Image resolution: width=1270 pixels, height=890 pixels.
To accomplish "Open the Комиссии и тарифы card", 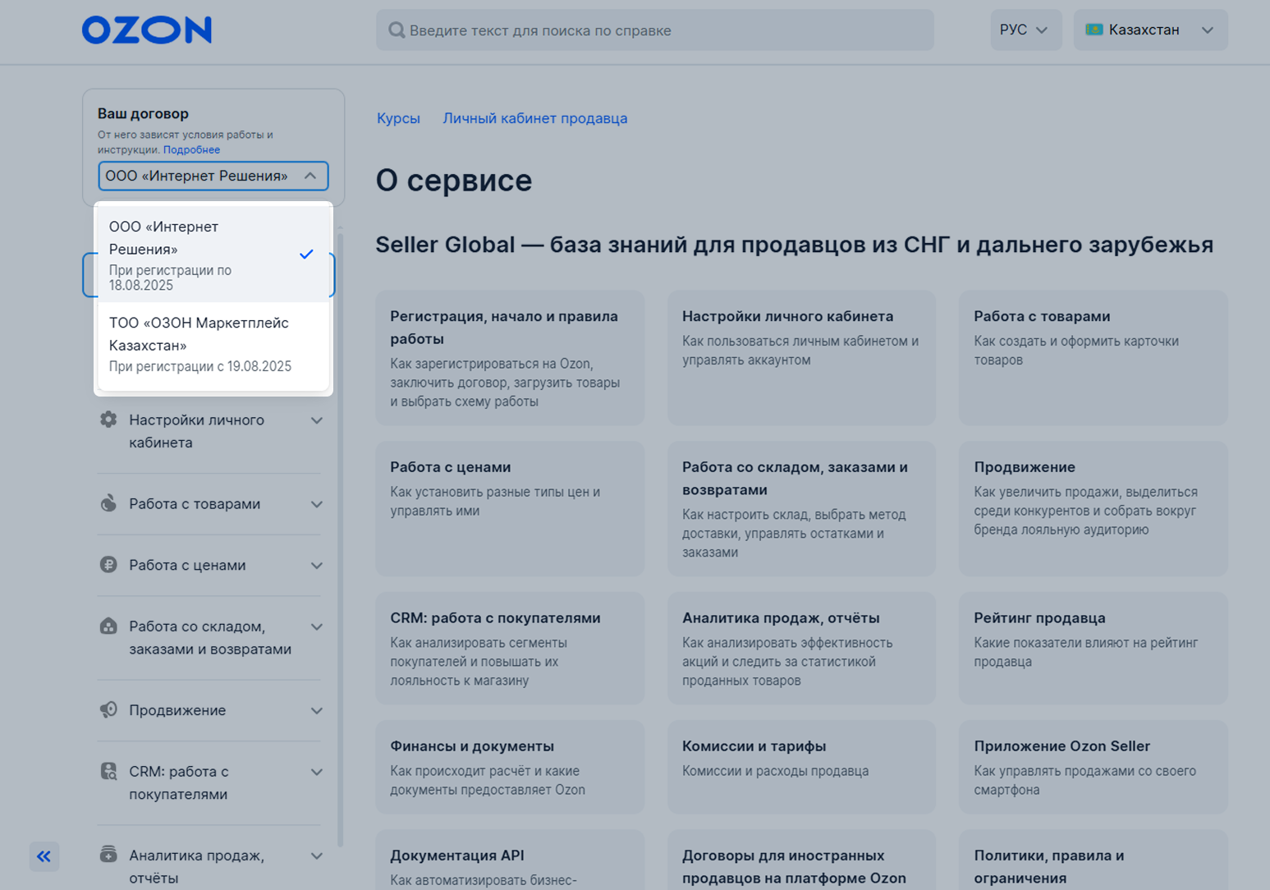I will click(802, 767).
